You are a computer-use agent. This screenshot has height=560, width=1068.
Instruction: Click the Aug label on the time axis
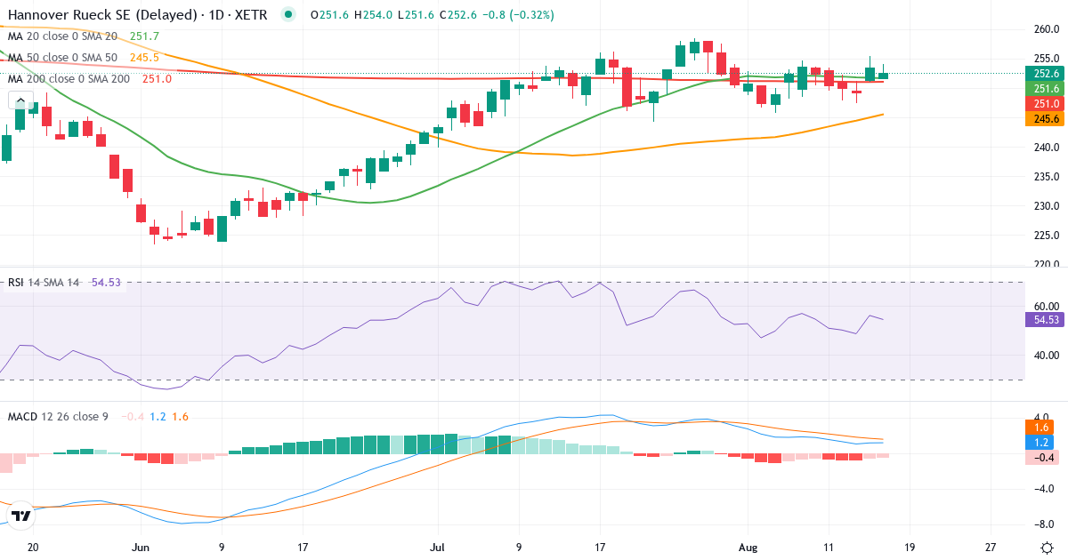click(x=748, y=548)
